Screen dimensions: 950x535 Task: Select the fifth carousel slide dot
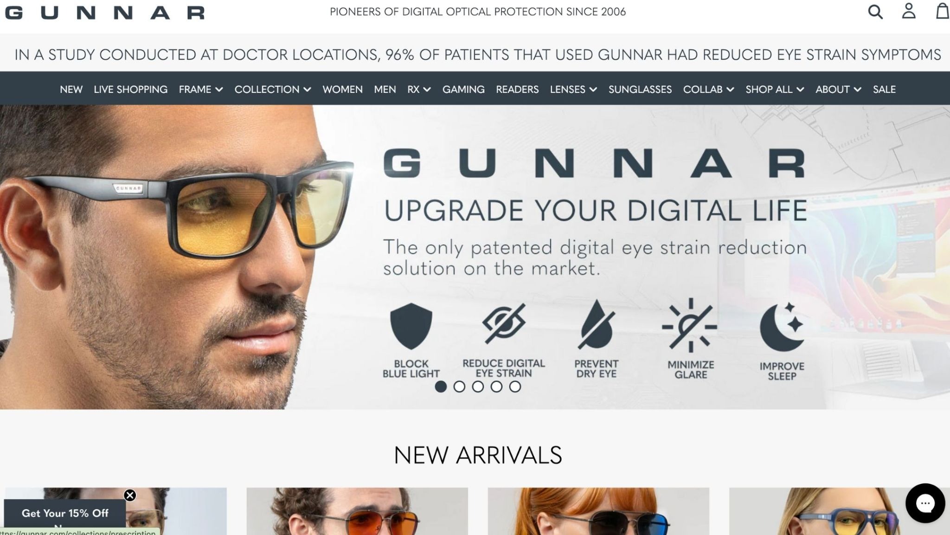coord(515,387)
